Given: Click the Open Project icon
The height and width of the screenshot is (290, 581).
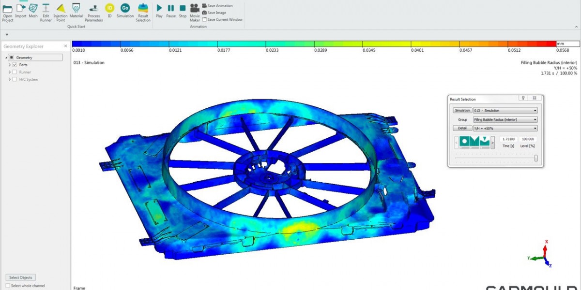Looking at the screenshot, I should tap(7, 8).
